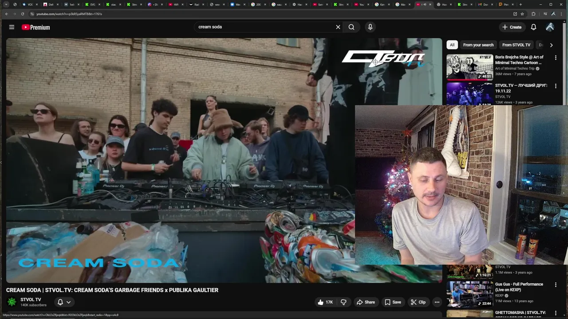Dislike the Cream Soda video

click(x=343, y=302)
